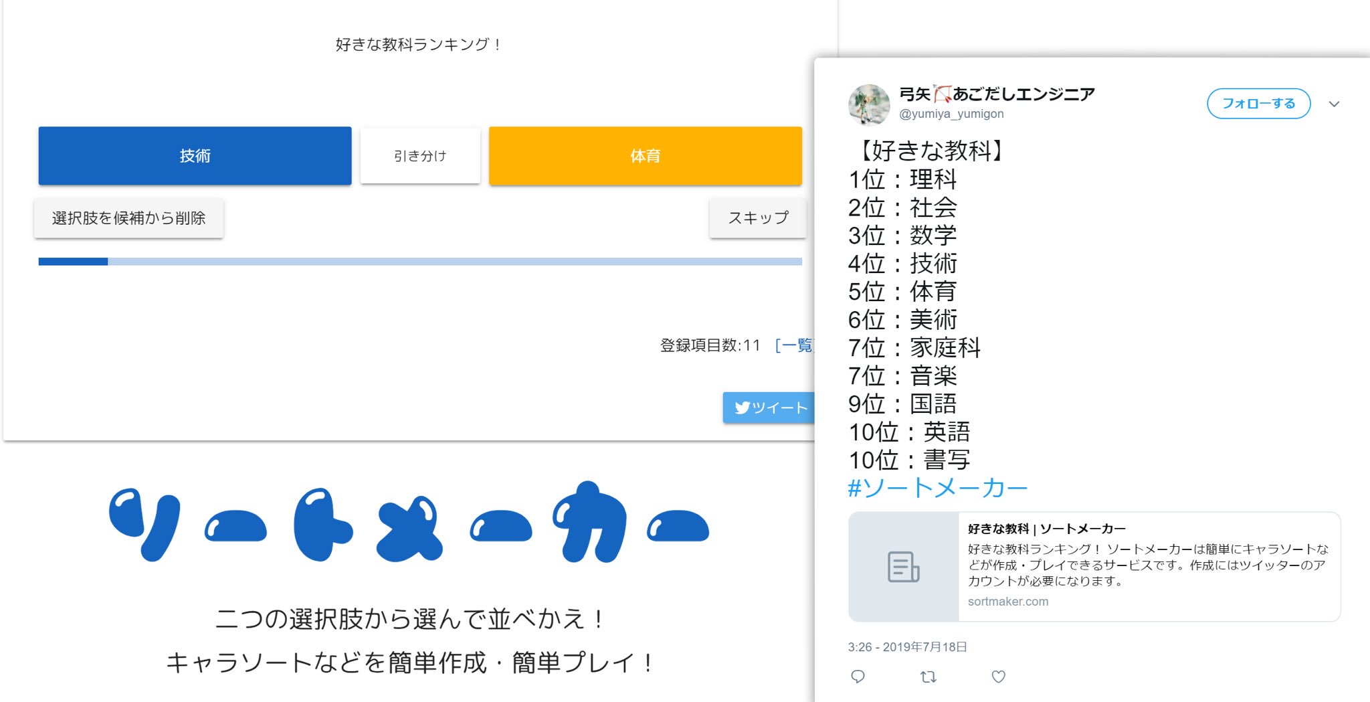Select tweet line 10位：英語
1370x702 pixels.
click(909, 432)
